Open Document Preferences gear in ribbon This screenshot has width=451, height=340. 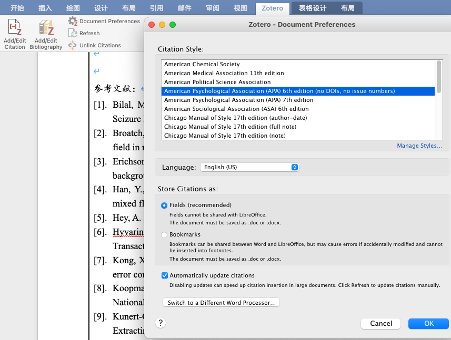[x=73, y=21]
